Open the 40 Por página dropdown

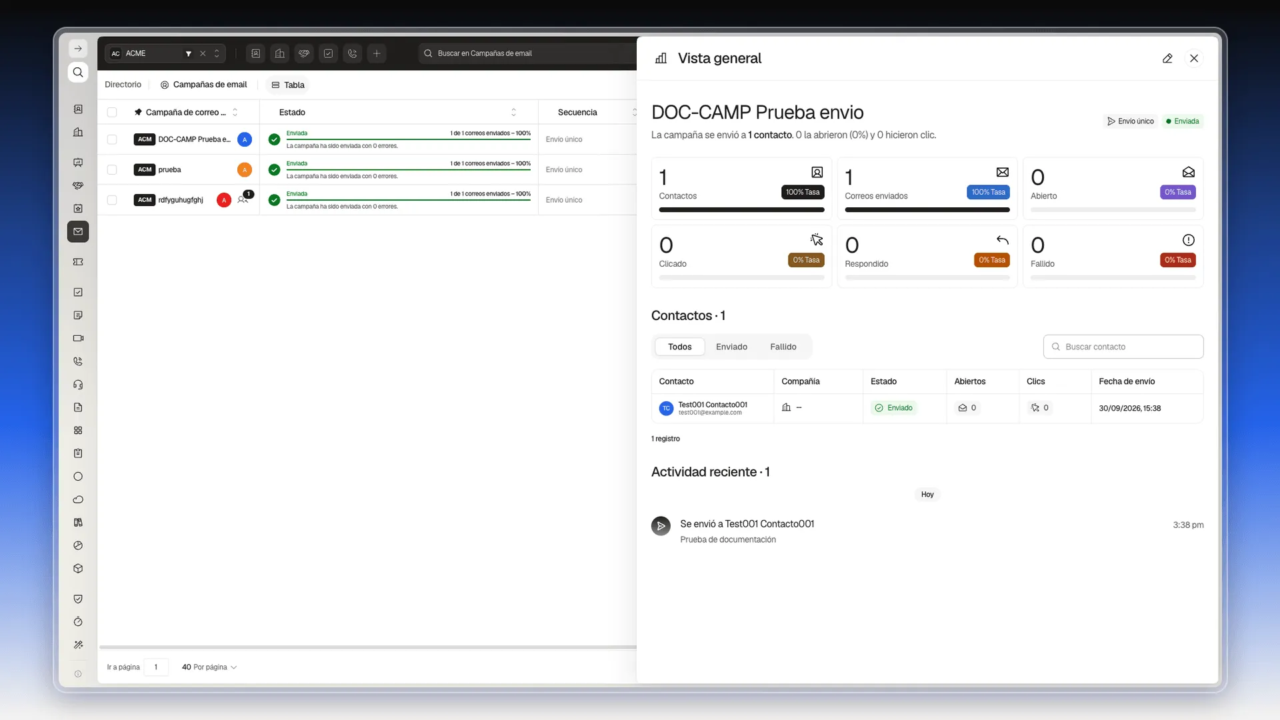point(209,667)
